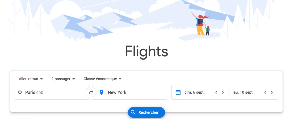Click the Flights page heading
The height and width of the screenshot is (119, 294).
146,52
